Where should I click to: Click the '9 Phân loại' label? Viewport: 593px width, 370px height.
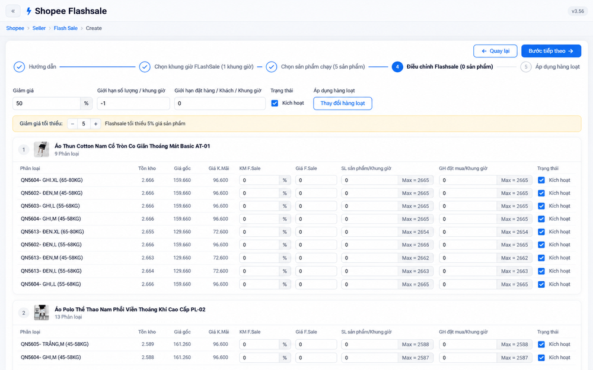point(66,154)
